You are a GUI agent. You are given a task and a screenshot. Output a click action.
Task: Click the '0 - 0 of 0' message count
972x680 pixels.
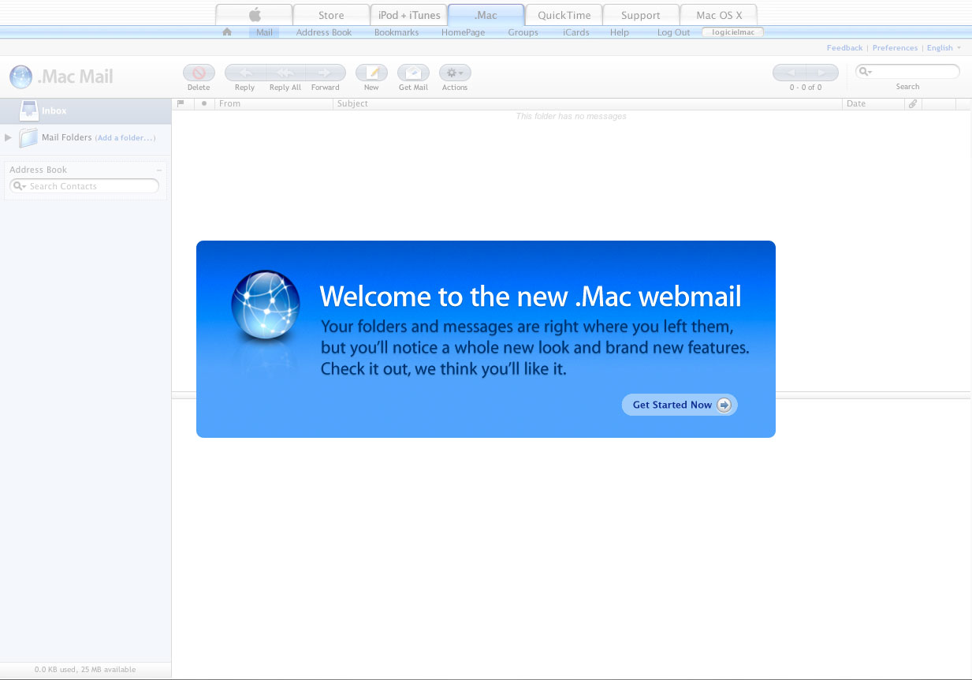tap(806, 88)
